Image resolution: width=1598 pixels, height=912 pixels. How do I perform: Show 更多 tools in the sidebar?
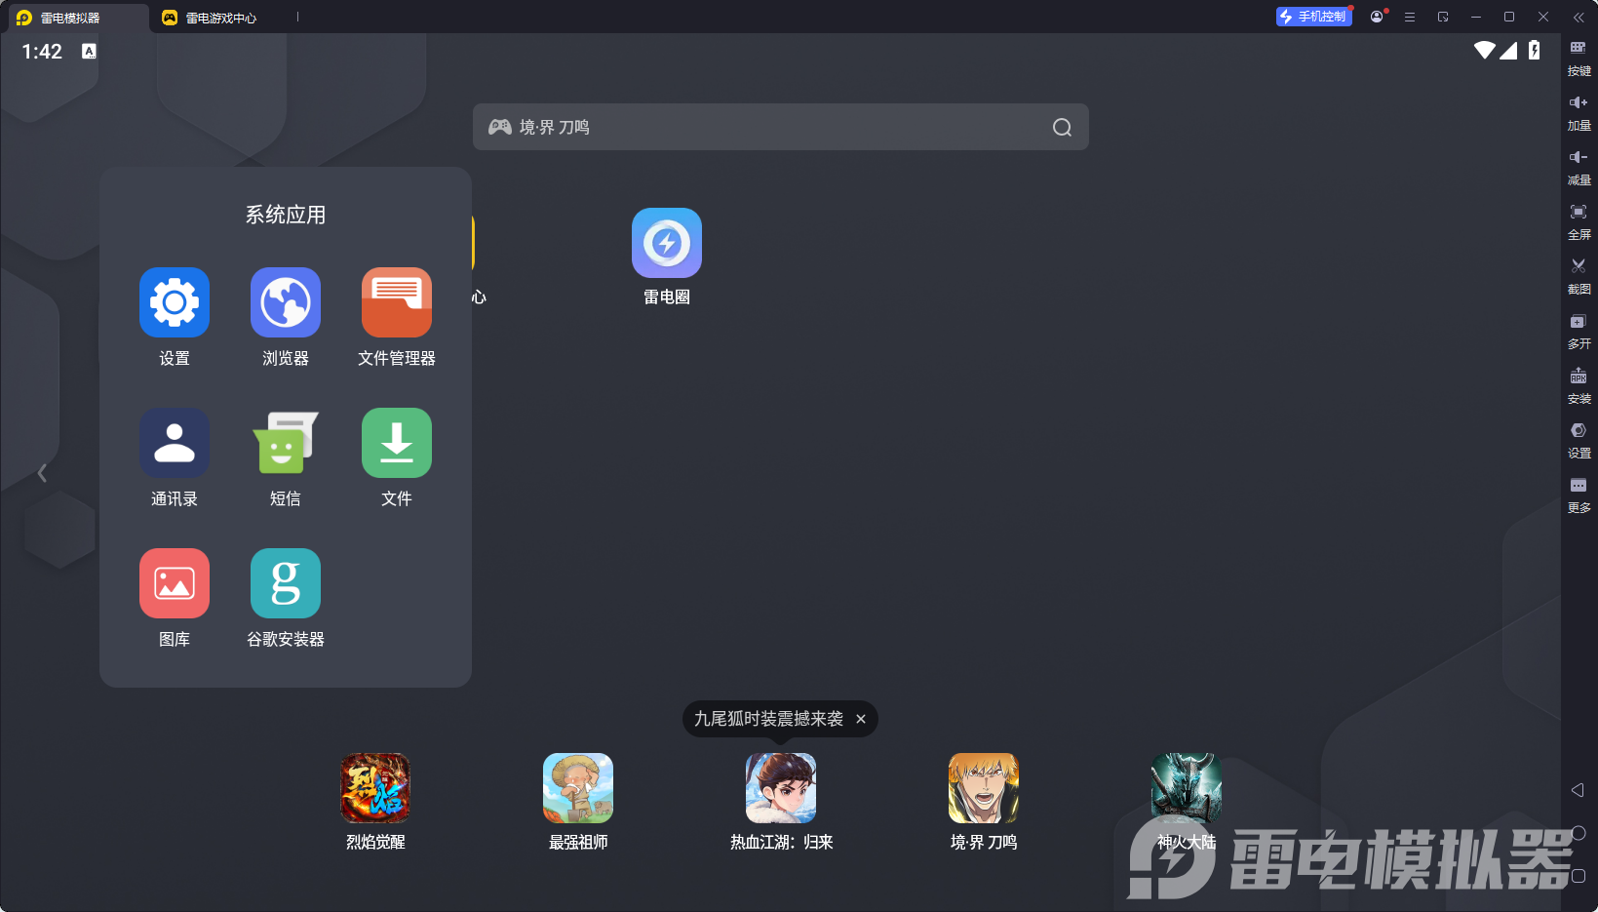point(1579,496)
